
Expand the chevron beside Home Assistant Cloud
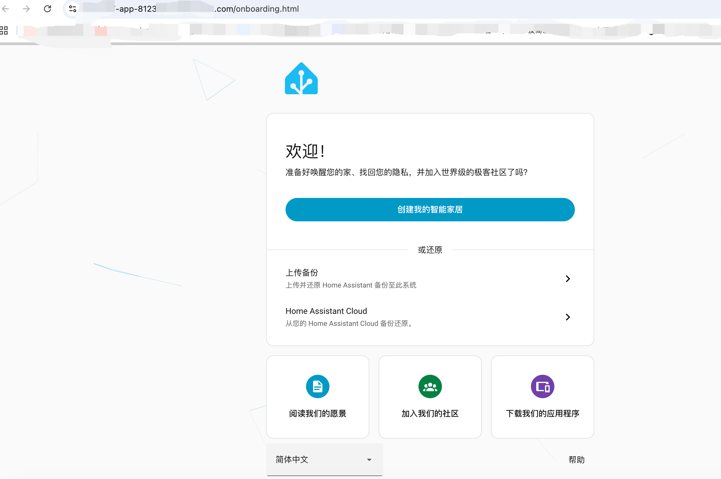(x=568, y=317)
